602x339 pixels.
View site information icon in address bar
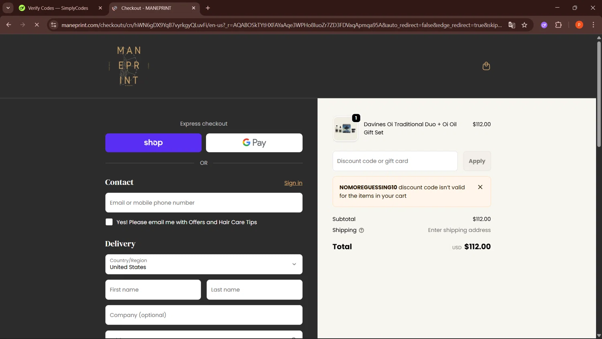[53, 25]
